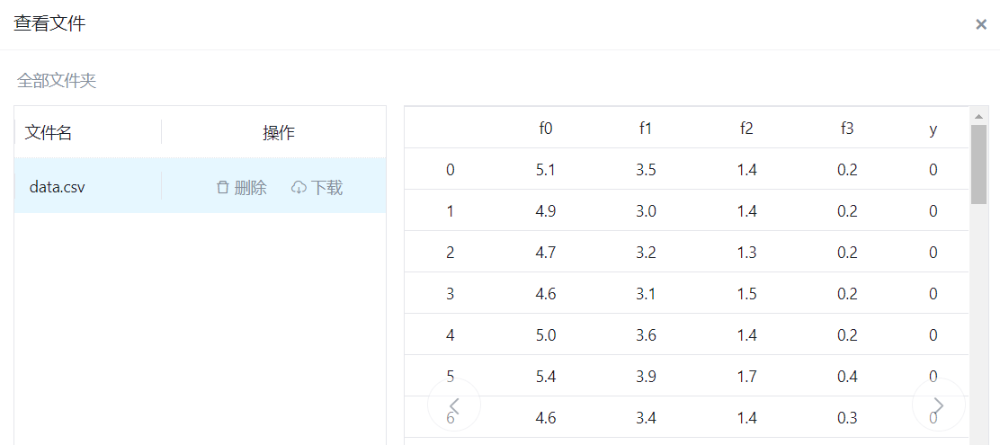This screenshot has height=445, width=1000.
Task: Click the f0 column header
Action: tap(546, 129)
